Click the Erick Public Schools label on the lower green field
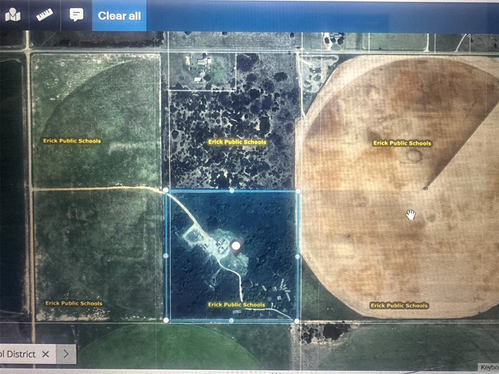The height and width of the screenshot is (374, 499). [x=74, y=303]
